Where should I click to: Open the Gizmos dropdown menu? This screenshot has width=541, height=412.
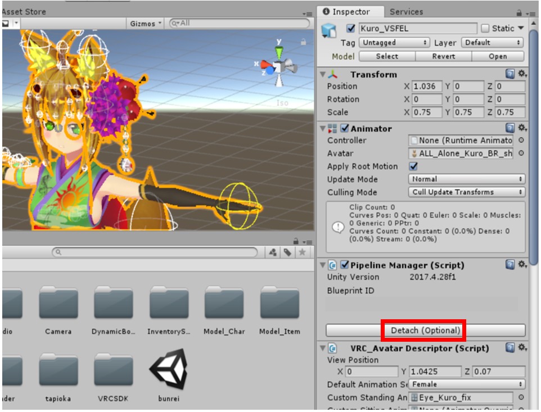click(146, 23)
